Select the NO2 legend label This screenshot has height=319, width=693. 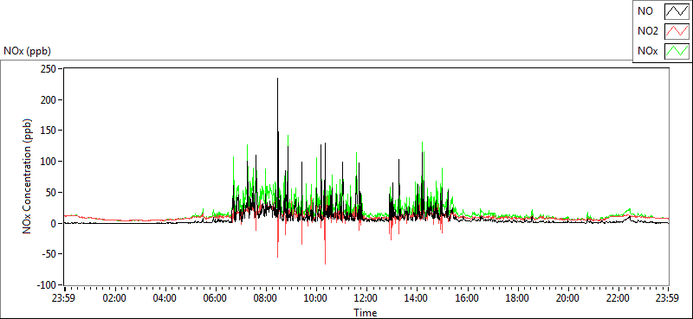click(648, 32)
